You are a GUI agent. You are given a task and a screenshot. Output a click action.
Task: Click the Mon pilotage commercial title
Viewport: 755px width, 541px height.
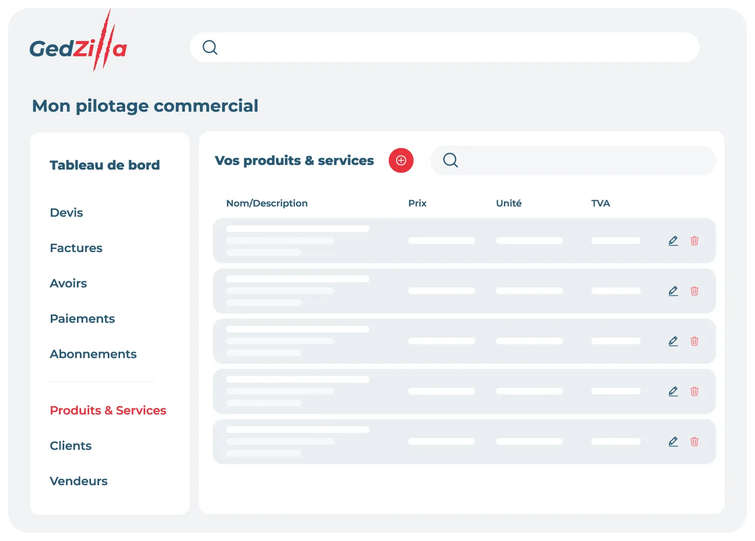pos(145,106)
